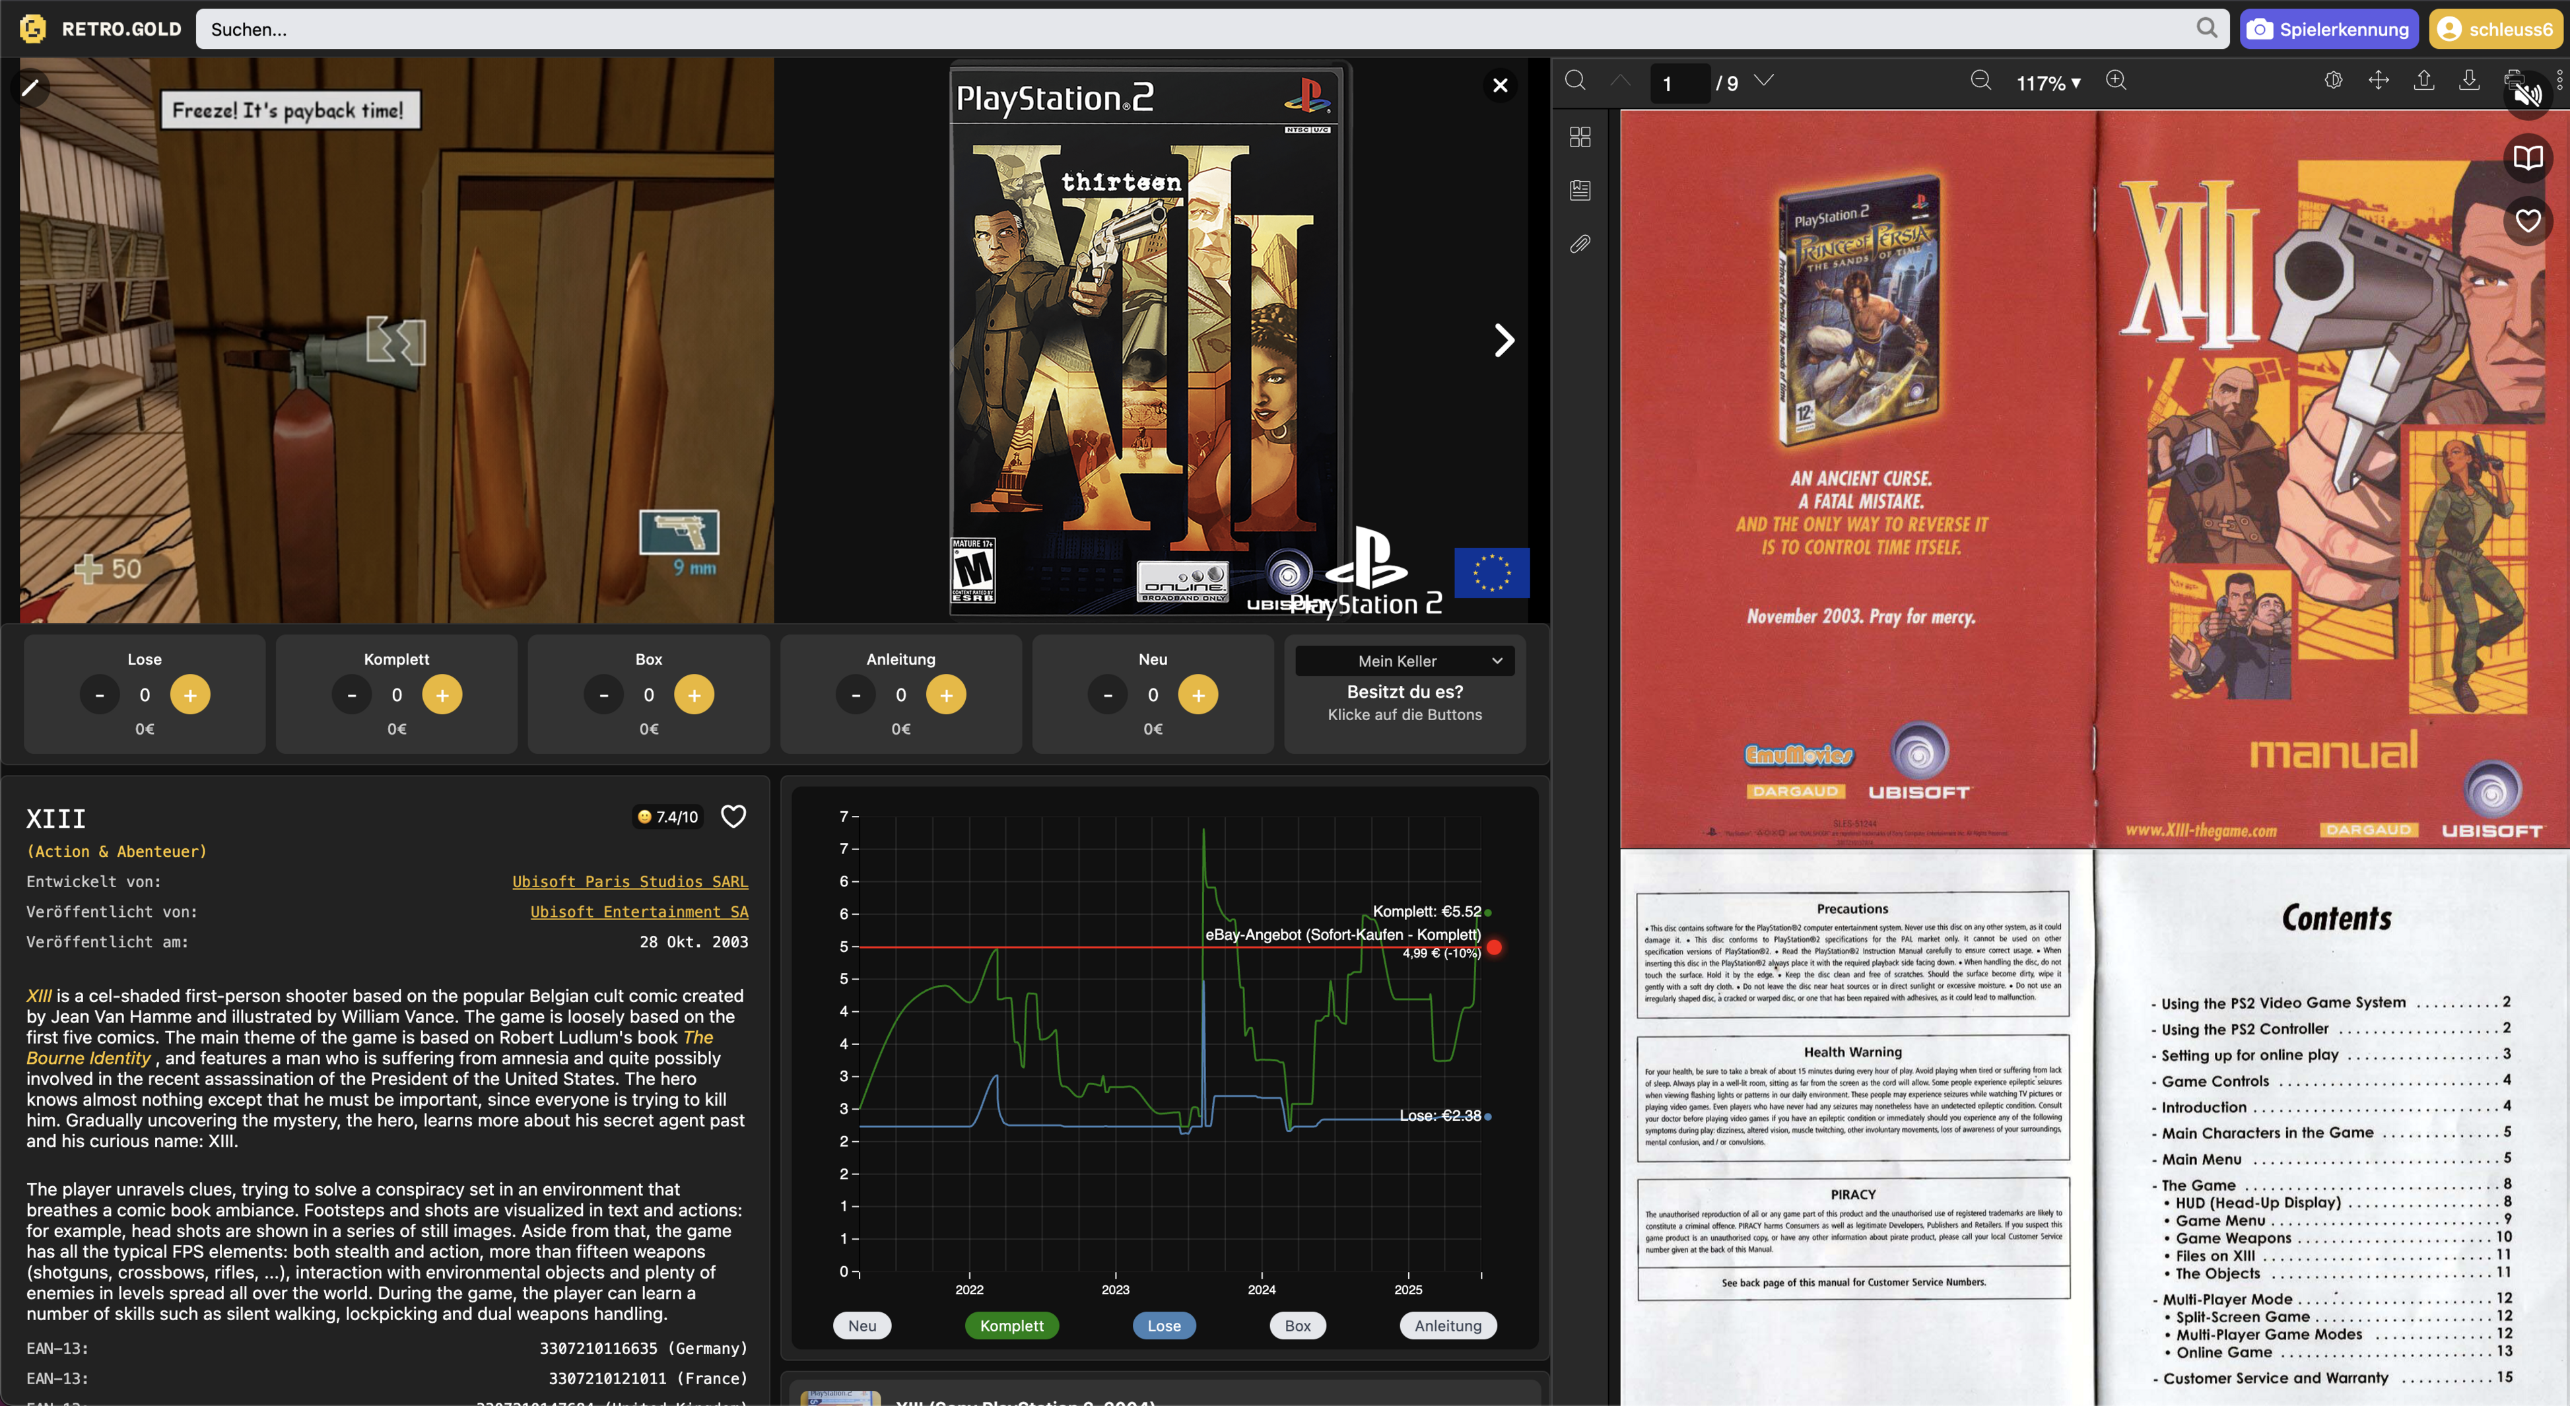Open the Spielerkennung camera button
Screen dimensions: 2570x1406
coord(2328,29)
